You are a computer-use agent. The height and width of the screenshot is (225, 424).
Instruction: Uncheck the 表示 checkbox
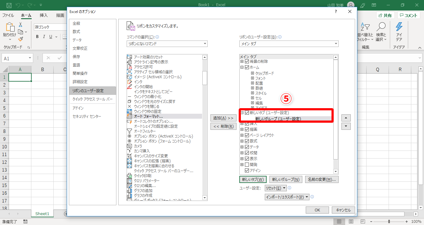(247, 159)
